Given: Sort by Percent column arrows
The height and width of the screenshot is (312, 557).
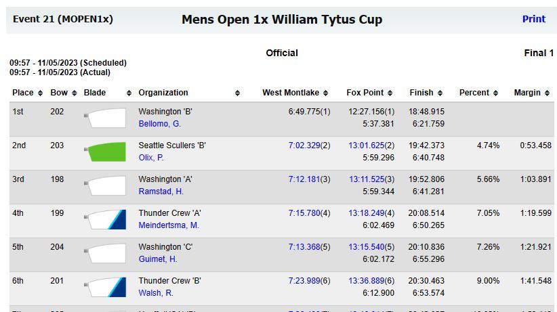Looking at the screenshot, I should 495,93.
